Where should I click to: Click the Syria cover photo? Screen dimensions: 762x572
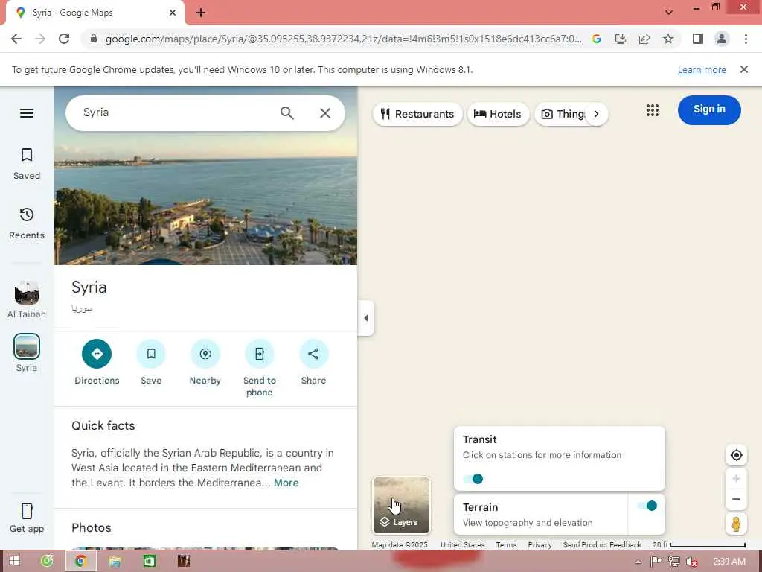[x=205, y=200]
